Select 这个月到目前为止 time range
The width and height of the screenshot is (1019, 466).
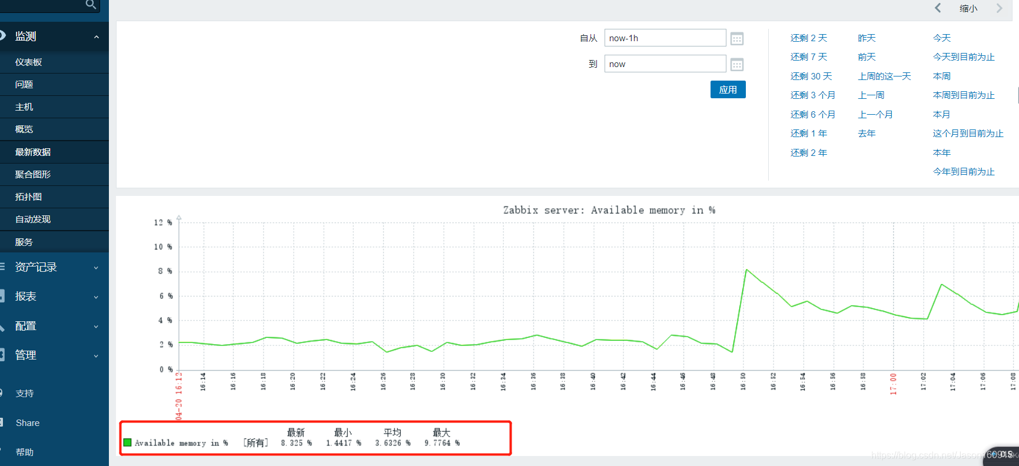[x=968, y=134]
